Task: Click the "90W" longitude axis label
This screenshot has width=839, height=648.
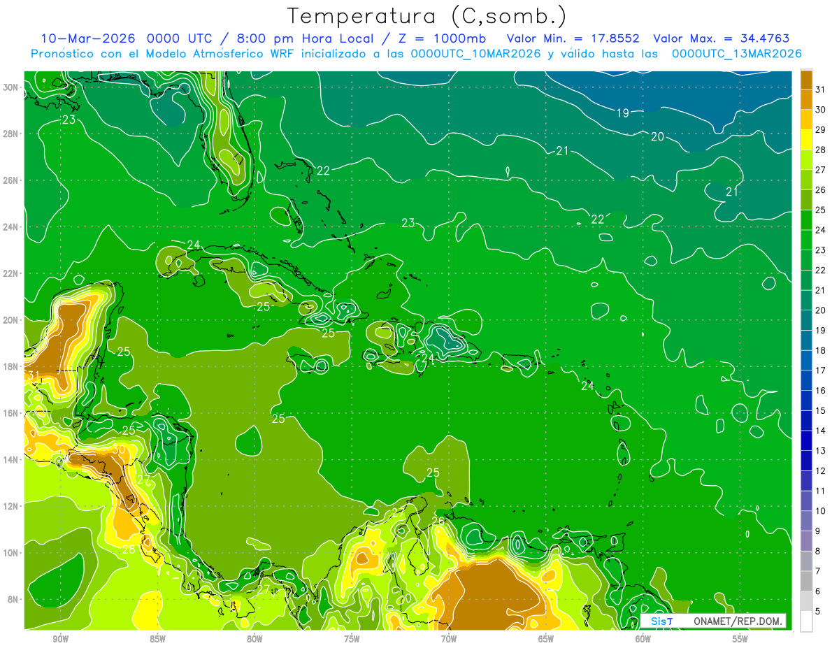Action: point(60,640)
